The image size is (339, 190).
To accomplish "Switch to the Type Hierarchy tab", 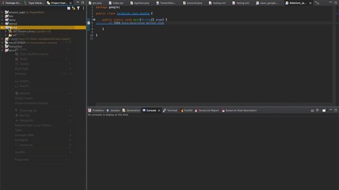I will tap(34, 3).
